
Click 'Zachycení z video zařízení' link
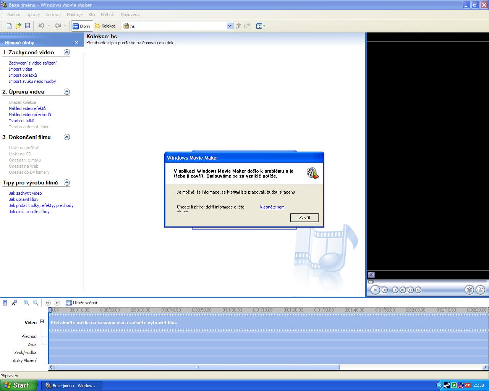click(33, 63)
